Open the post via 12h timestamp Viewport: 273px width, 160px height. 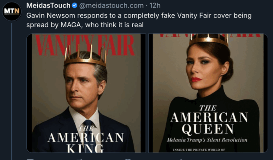coord(155,5)
